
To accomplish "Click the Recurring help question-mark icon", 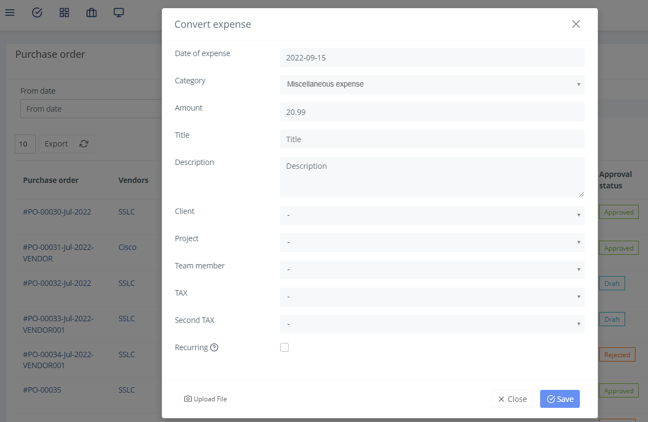I will [214, 347].
